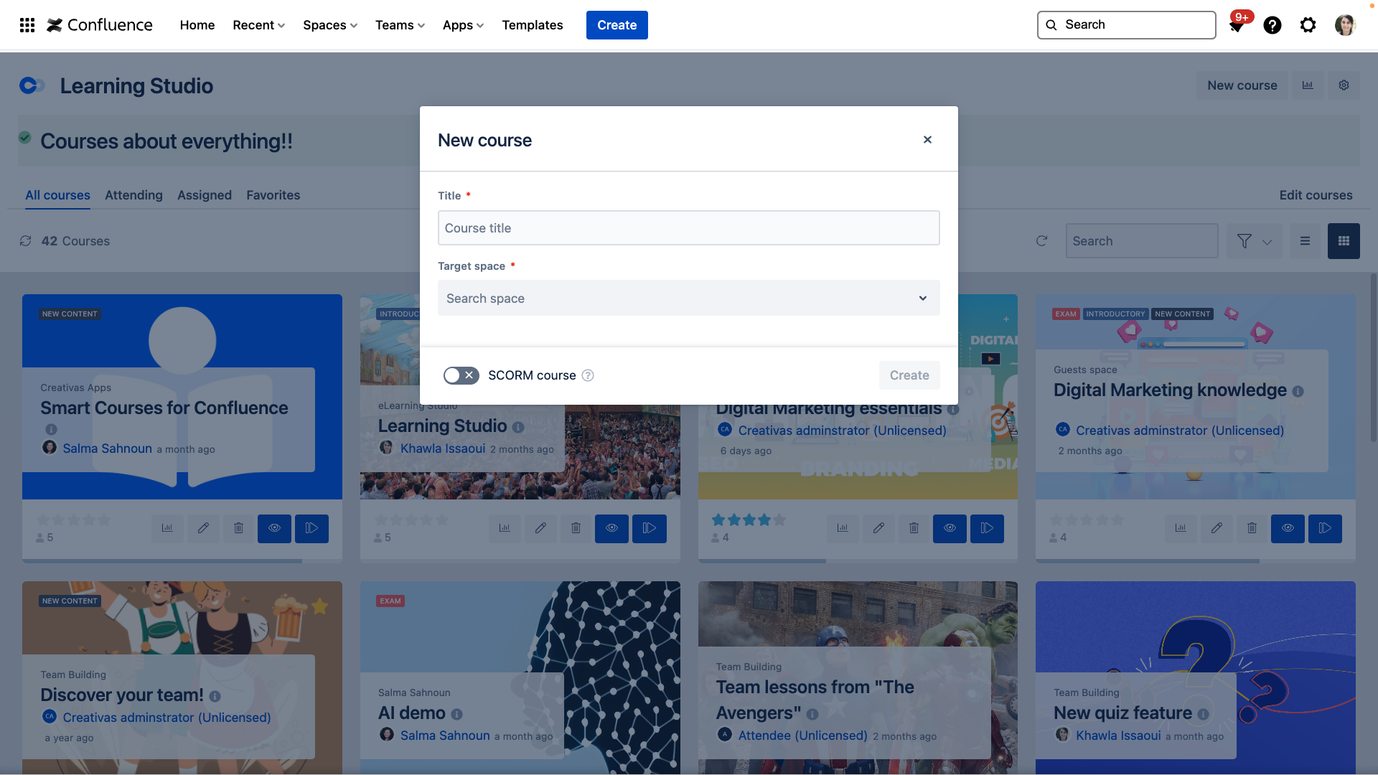1378x775 pixels.
Task: Toggle the SCORM course switch
Action: click(461, 375)
